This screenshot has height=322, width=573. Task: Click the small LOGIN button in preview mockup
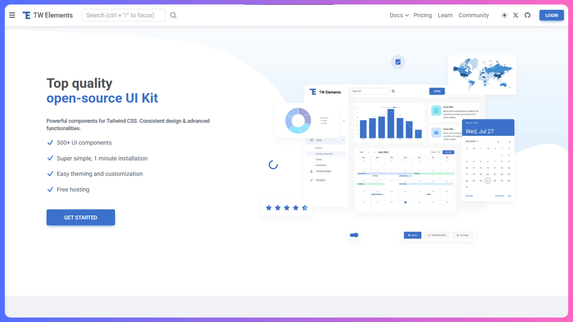click(437, 91)
